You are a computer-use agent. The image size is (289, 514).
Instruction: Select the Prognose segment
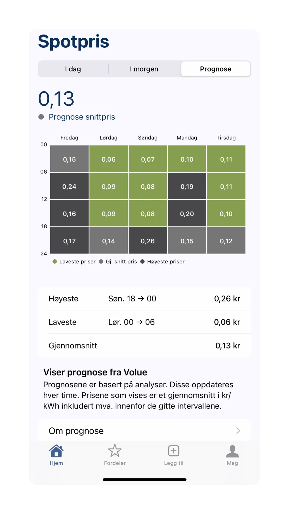coord(216,69)
